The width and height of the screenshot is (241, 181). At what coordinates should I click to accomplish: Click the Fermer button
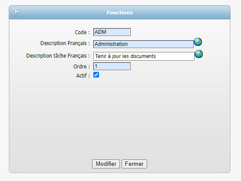134,164
